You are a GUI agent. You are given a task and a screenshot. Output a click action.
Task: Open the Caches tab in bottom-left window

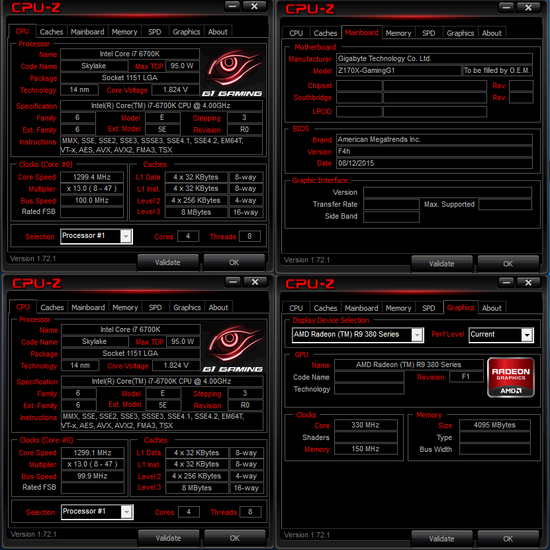[x=52, y=307]
